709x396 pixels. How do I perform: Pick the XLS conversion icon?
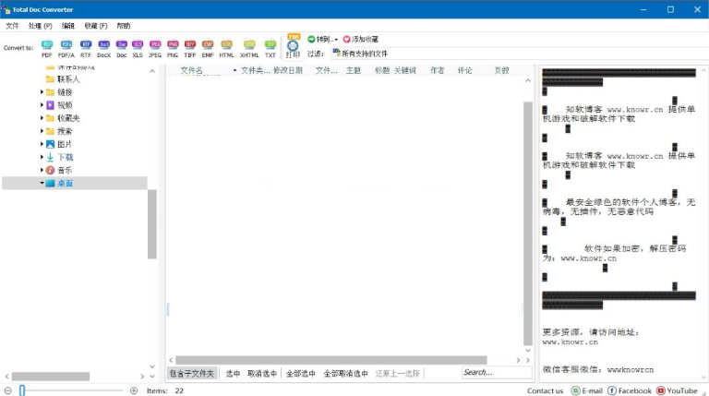point(138,48)
